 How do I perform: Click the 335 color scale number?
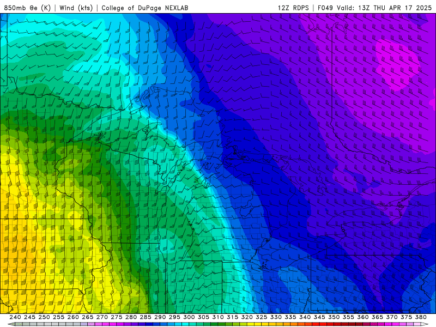coord(290,317)
